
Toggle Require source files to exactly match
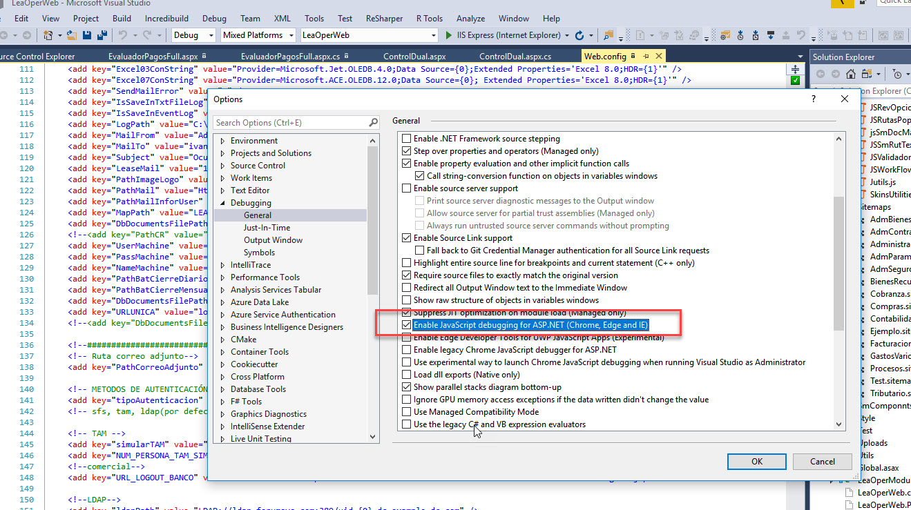point(406,275)
